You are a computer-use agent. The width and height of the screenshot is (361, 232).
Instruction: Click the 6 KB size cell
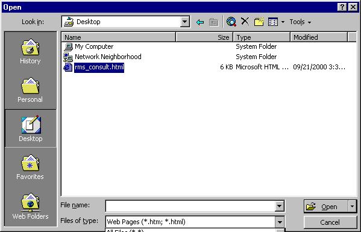(x=227, y=67)
